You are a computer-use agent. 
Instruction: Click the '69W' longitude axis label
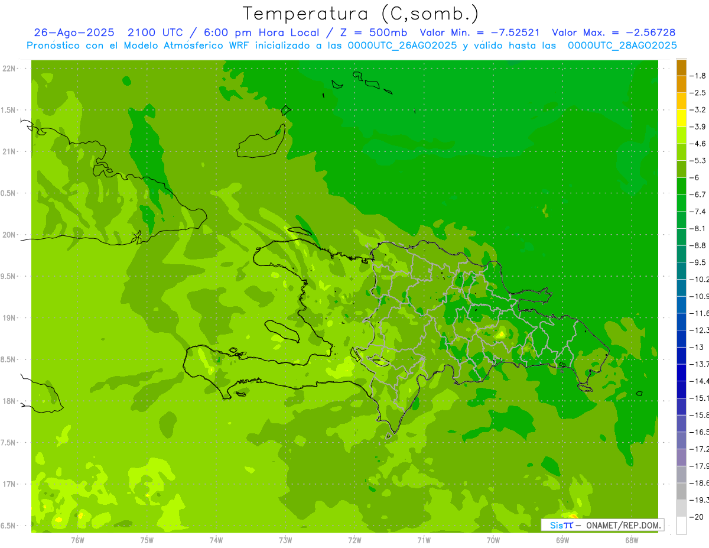[x=562, y=540]
